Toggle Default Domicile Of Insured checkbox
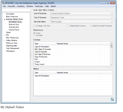 pos(91,26)
